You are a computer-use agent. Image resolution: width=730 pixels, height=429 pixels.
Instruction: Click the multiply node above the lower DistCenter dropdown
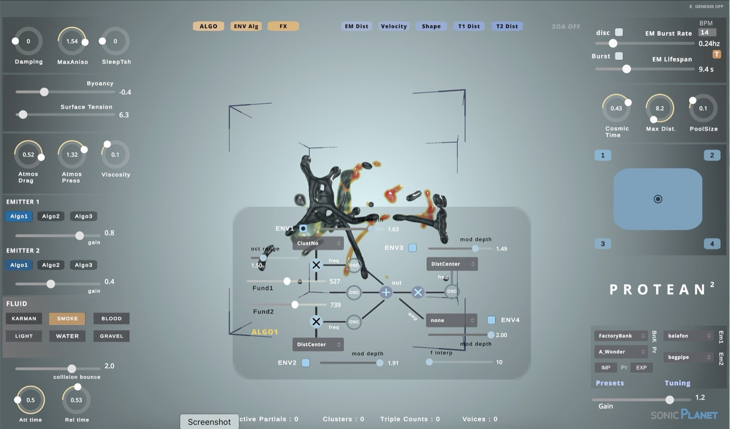(x=316, y=322)
